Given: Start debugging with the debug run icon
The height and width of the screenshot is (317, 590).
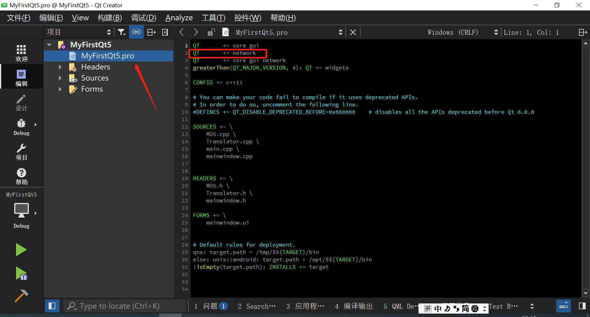Looking at the screenshot, I should click(21, 273).
